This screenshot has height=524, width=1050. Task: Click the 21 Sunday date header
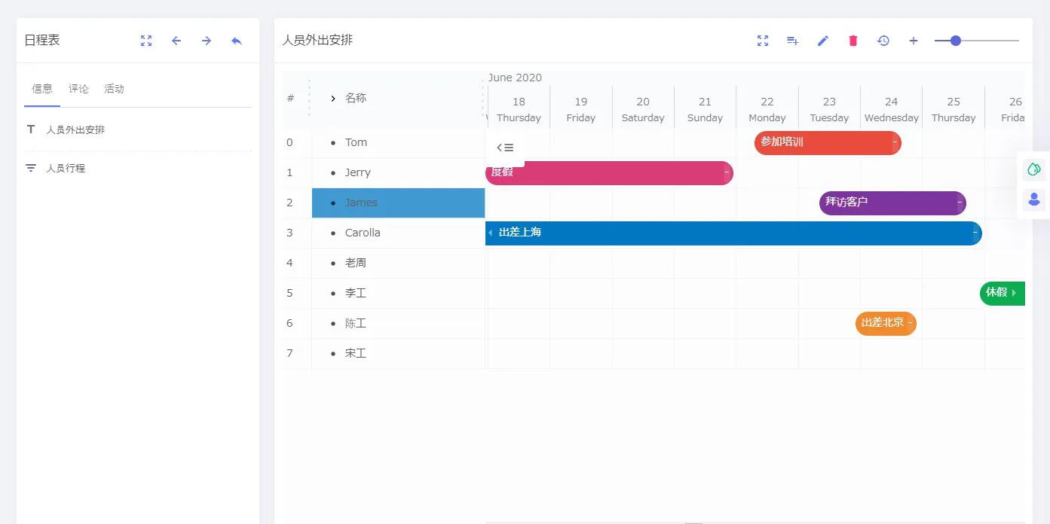coord(705,109)
